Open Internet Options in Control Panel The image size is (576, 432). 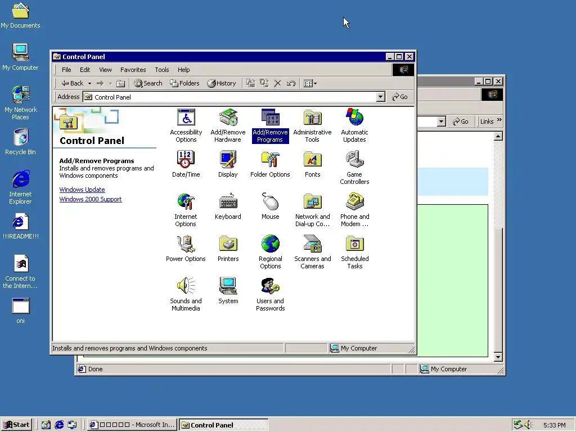tap(186, 210)
